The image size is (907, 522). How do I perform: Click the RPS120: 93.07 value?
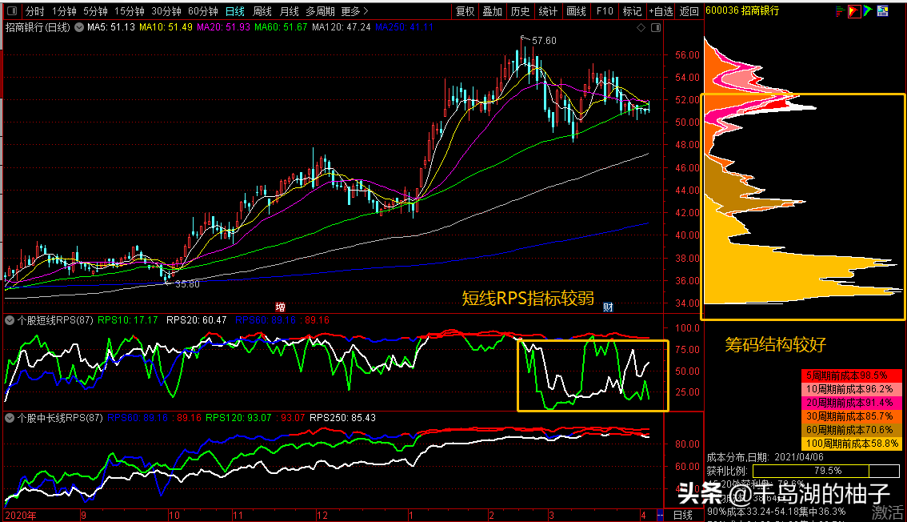tap(238, 418)
